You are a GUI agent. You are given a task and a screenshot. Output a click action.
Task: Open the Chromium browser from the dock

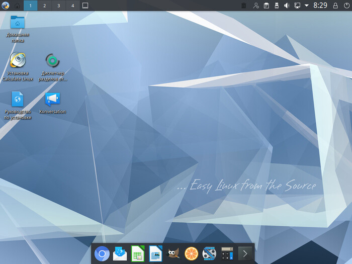102,253
